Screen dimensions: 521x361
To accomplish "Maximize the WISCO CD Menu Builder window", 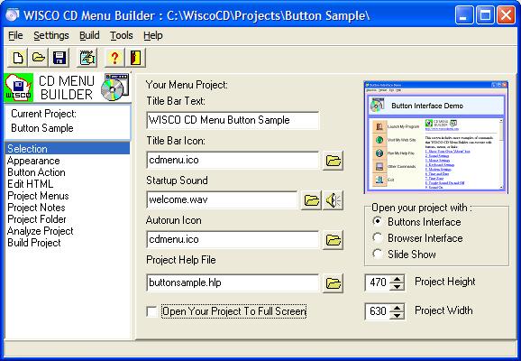I will tap(485, 15).
